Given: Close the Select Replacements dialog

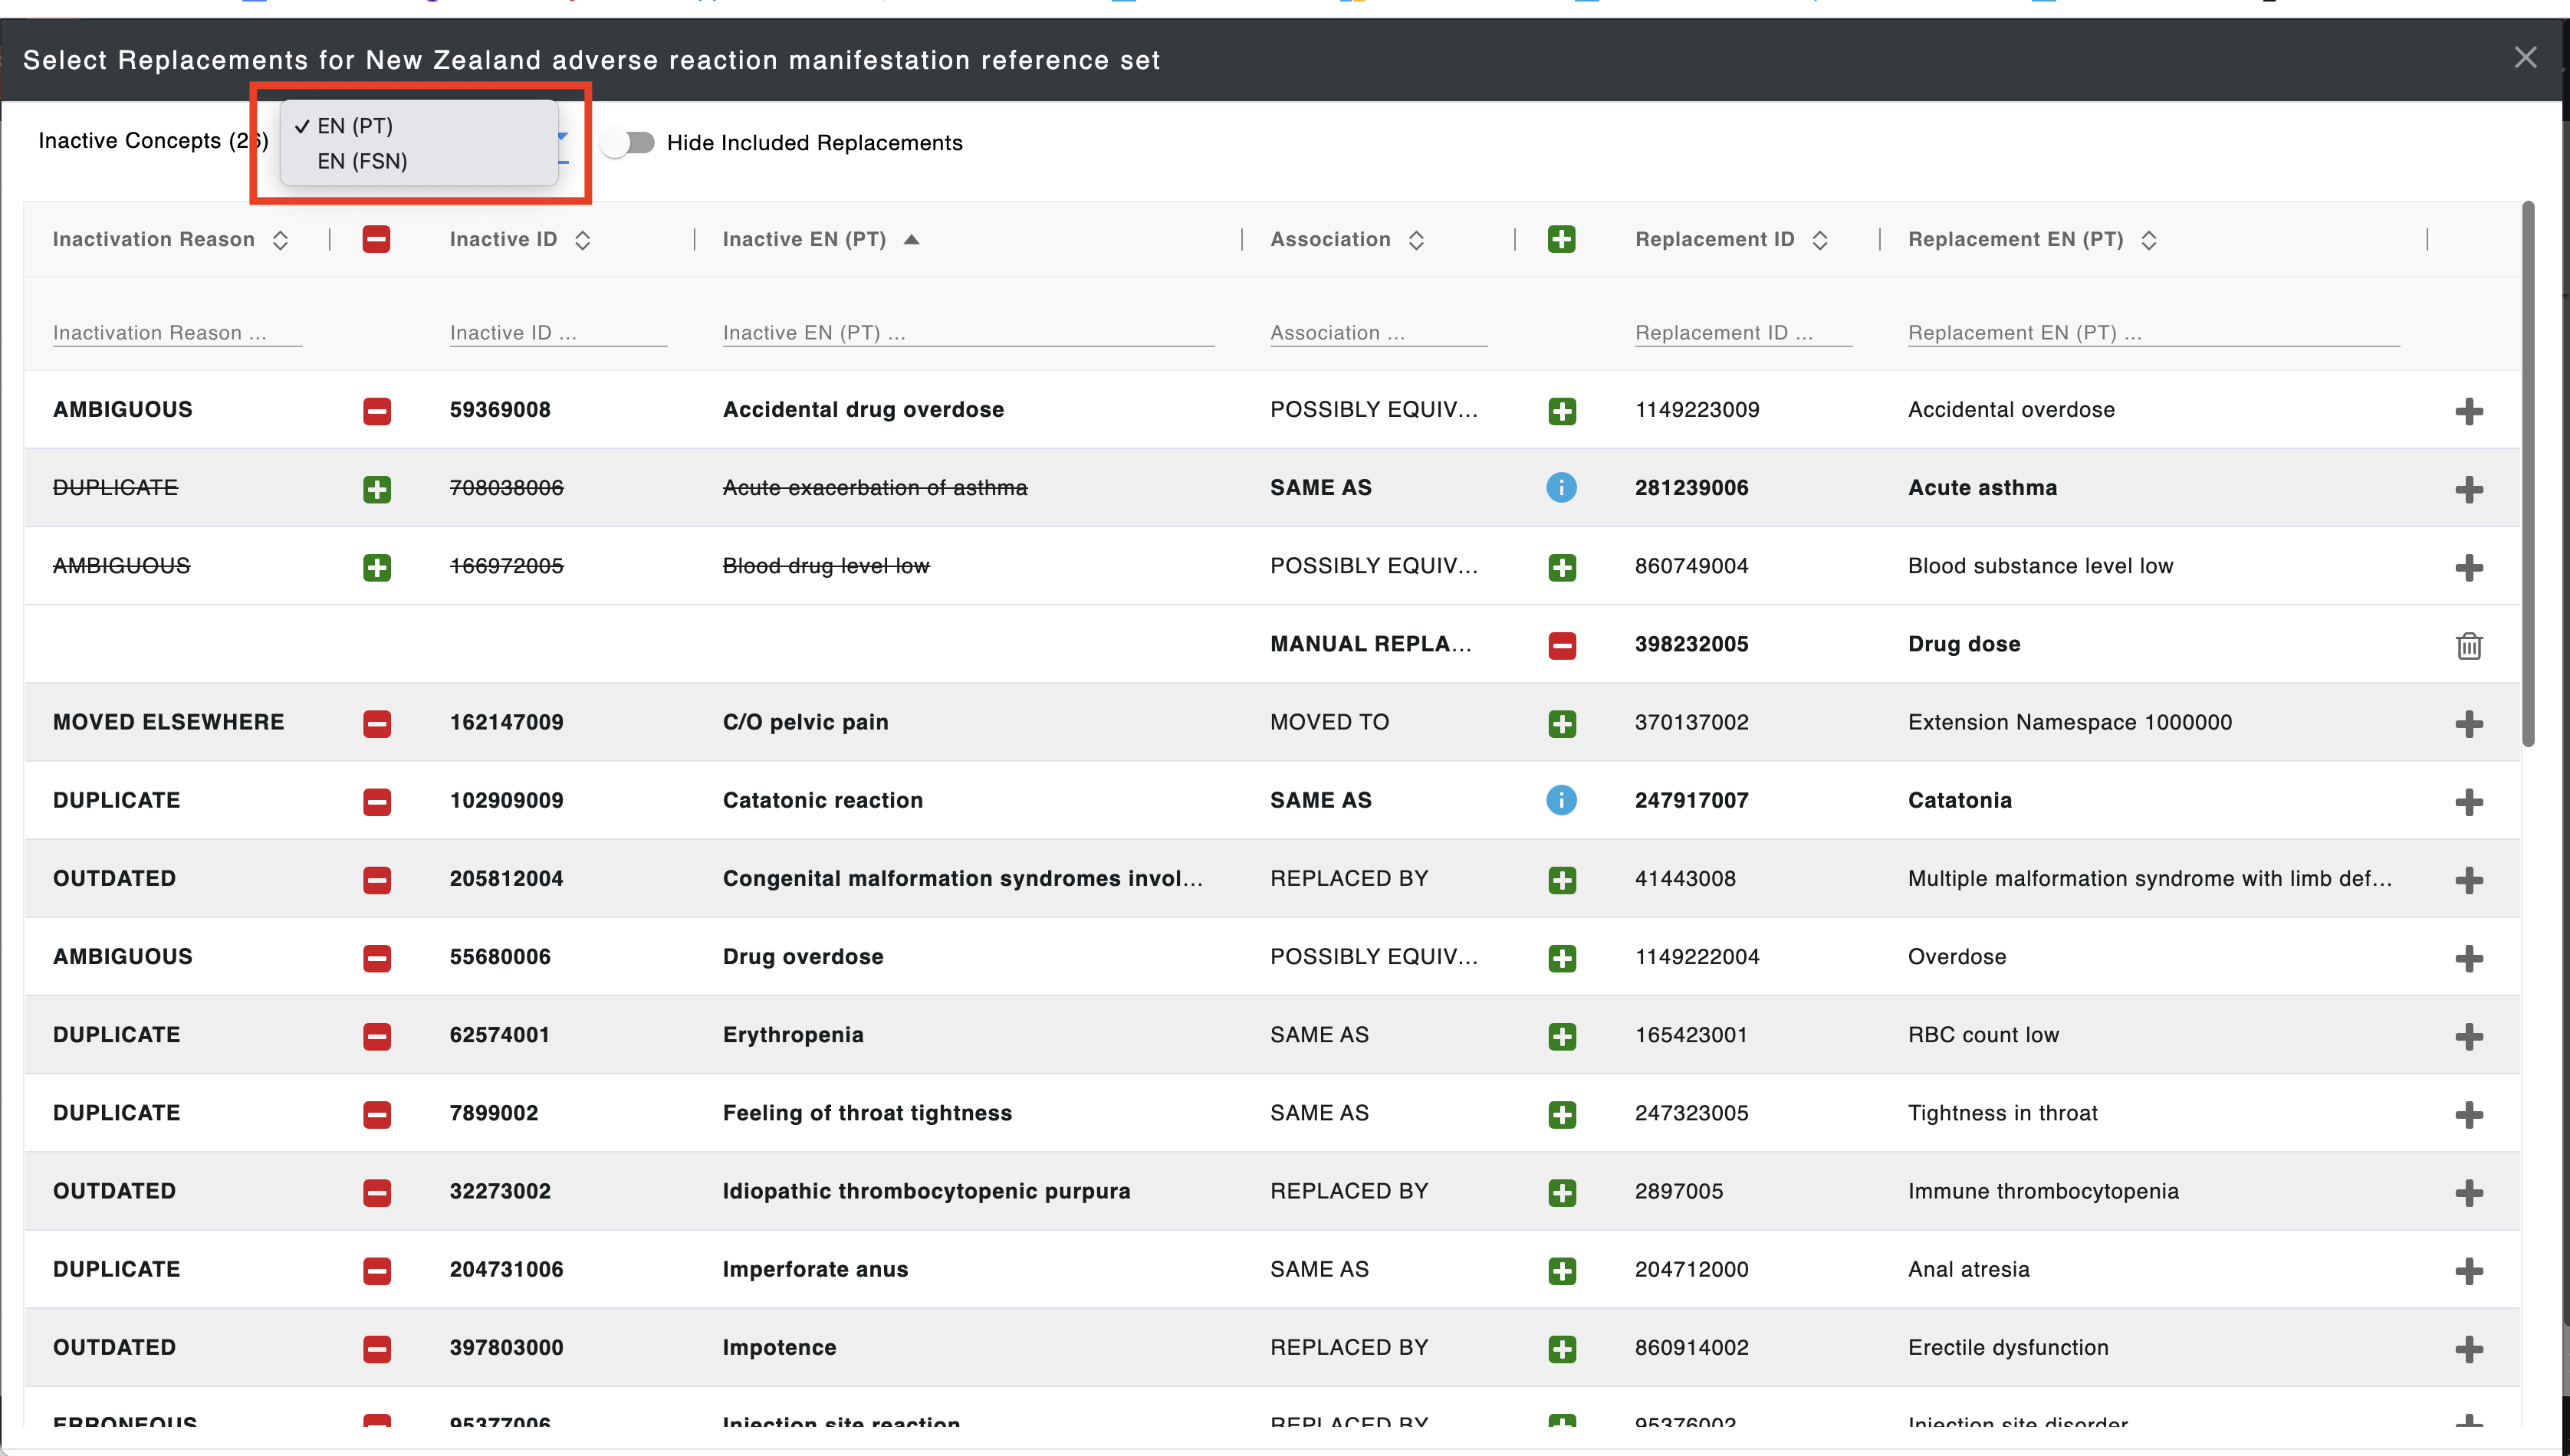Looking at the screenshot, I should pos(2525,57).
